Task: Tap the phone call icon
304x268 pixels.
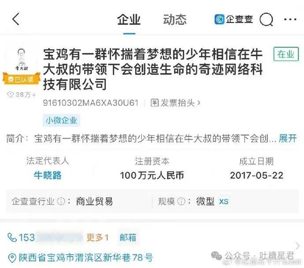Action: [x=12, y=238]
